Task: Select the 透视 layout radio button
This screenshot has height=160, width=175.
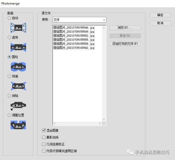Action: 9,37
